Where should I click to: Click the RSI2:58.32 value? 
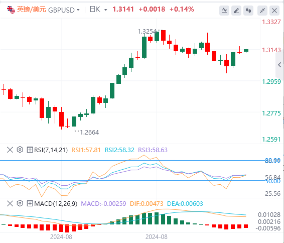pyautogui.click(x=119, y=150)
